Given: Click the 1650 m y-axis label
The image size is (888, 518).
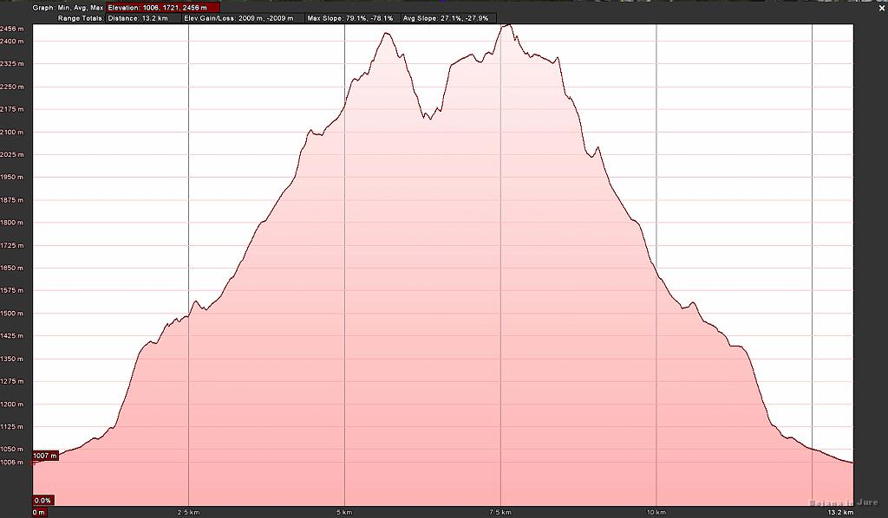Looking at the screenshot, I should tap(12, 268).
